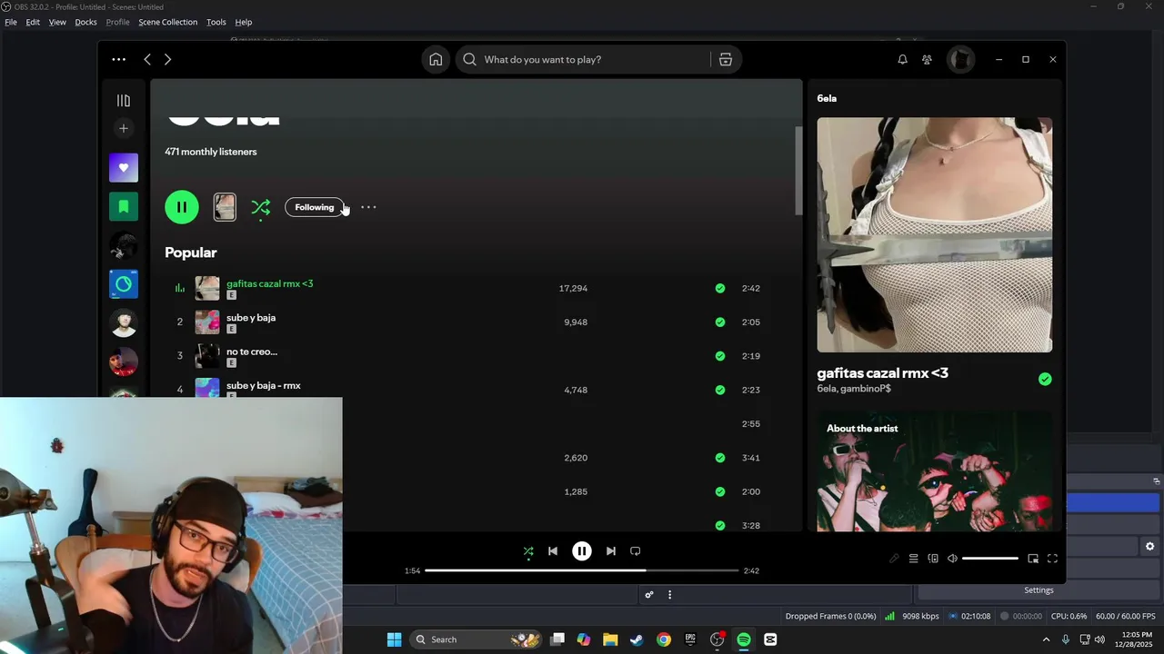Open the Browse icon in the search bar
The image size is (1164, 654).
coord(726,59)
